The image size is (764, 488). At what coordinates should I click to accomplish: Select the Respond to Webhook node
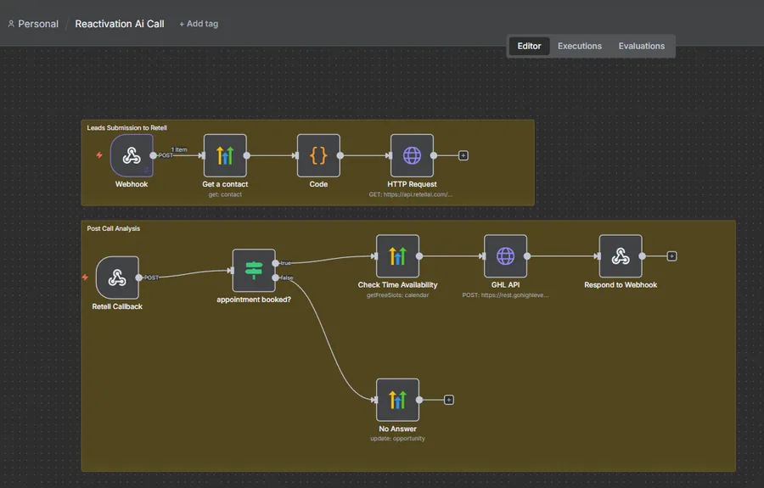(x=621, y=256)
